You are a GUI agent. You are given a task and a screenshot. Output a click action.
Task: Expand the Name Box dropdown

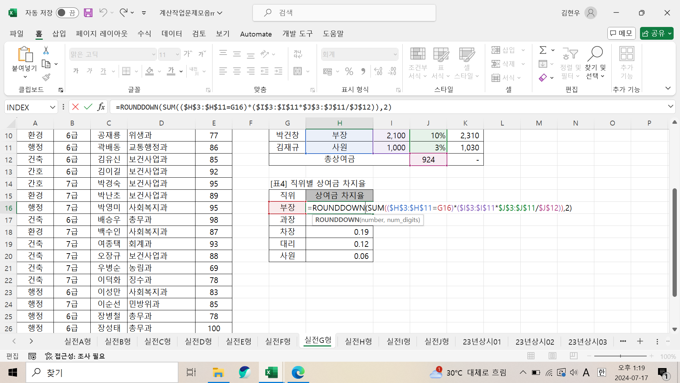pyautogui.click(x=52, y=107)
